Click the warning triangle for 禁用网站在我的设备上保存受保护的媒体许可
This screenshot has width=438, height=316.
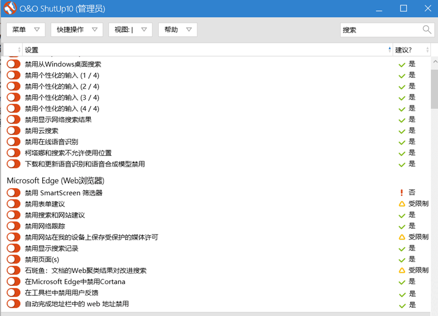click(402, 237)
